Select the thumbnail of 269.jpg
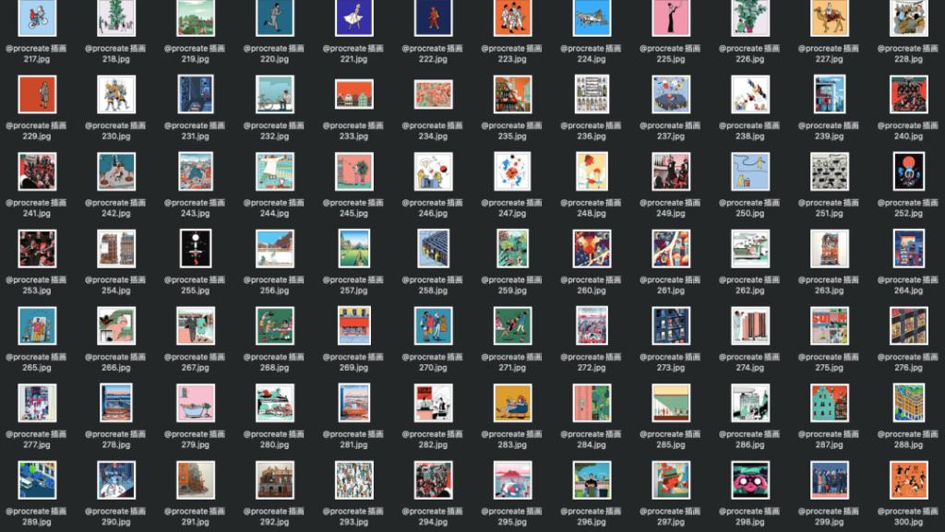The width and height of the screenshot is (945, 532). click(x=354, y=325)
